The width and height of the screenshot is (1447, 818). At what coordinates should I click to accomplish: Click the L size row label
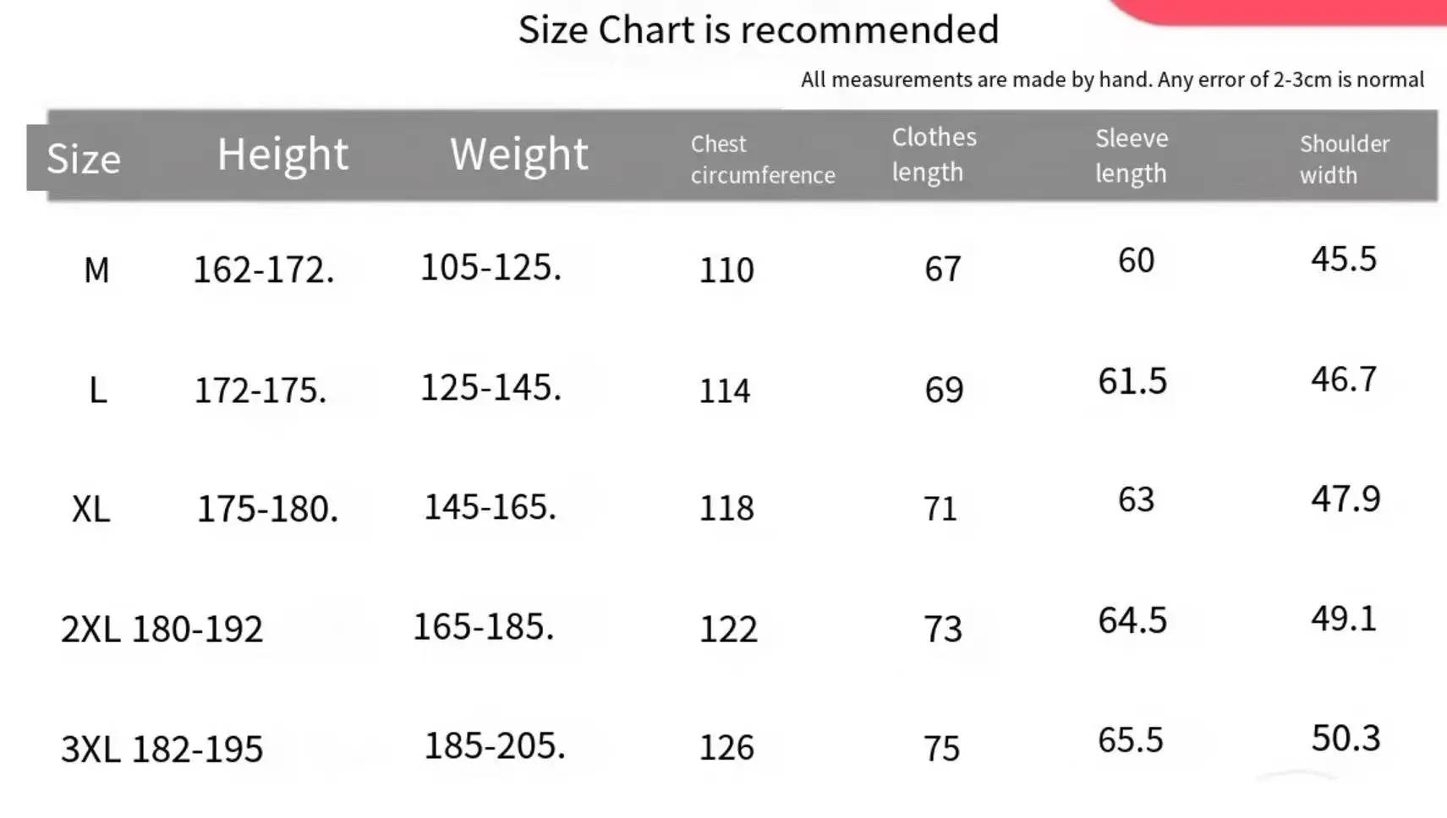pyautogui.click(x=98, y=390)
